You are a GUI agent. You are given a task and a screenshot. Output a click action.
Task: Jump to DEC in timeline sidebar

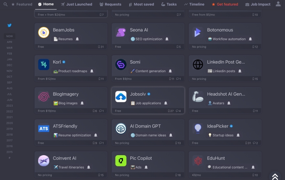[9, 65]
